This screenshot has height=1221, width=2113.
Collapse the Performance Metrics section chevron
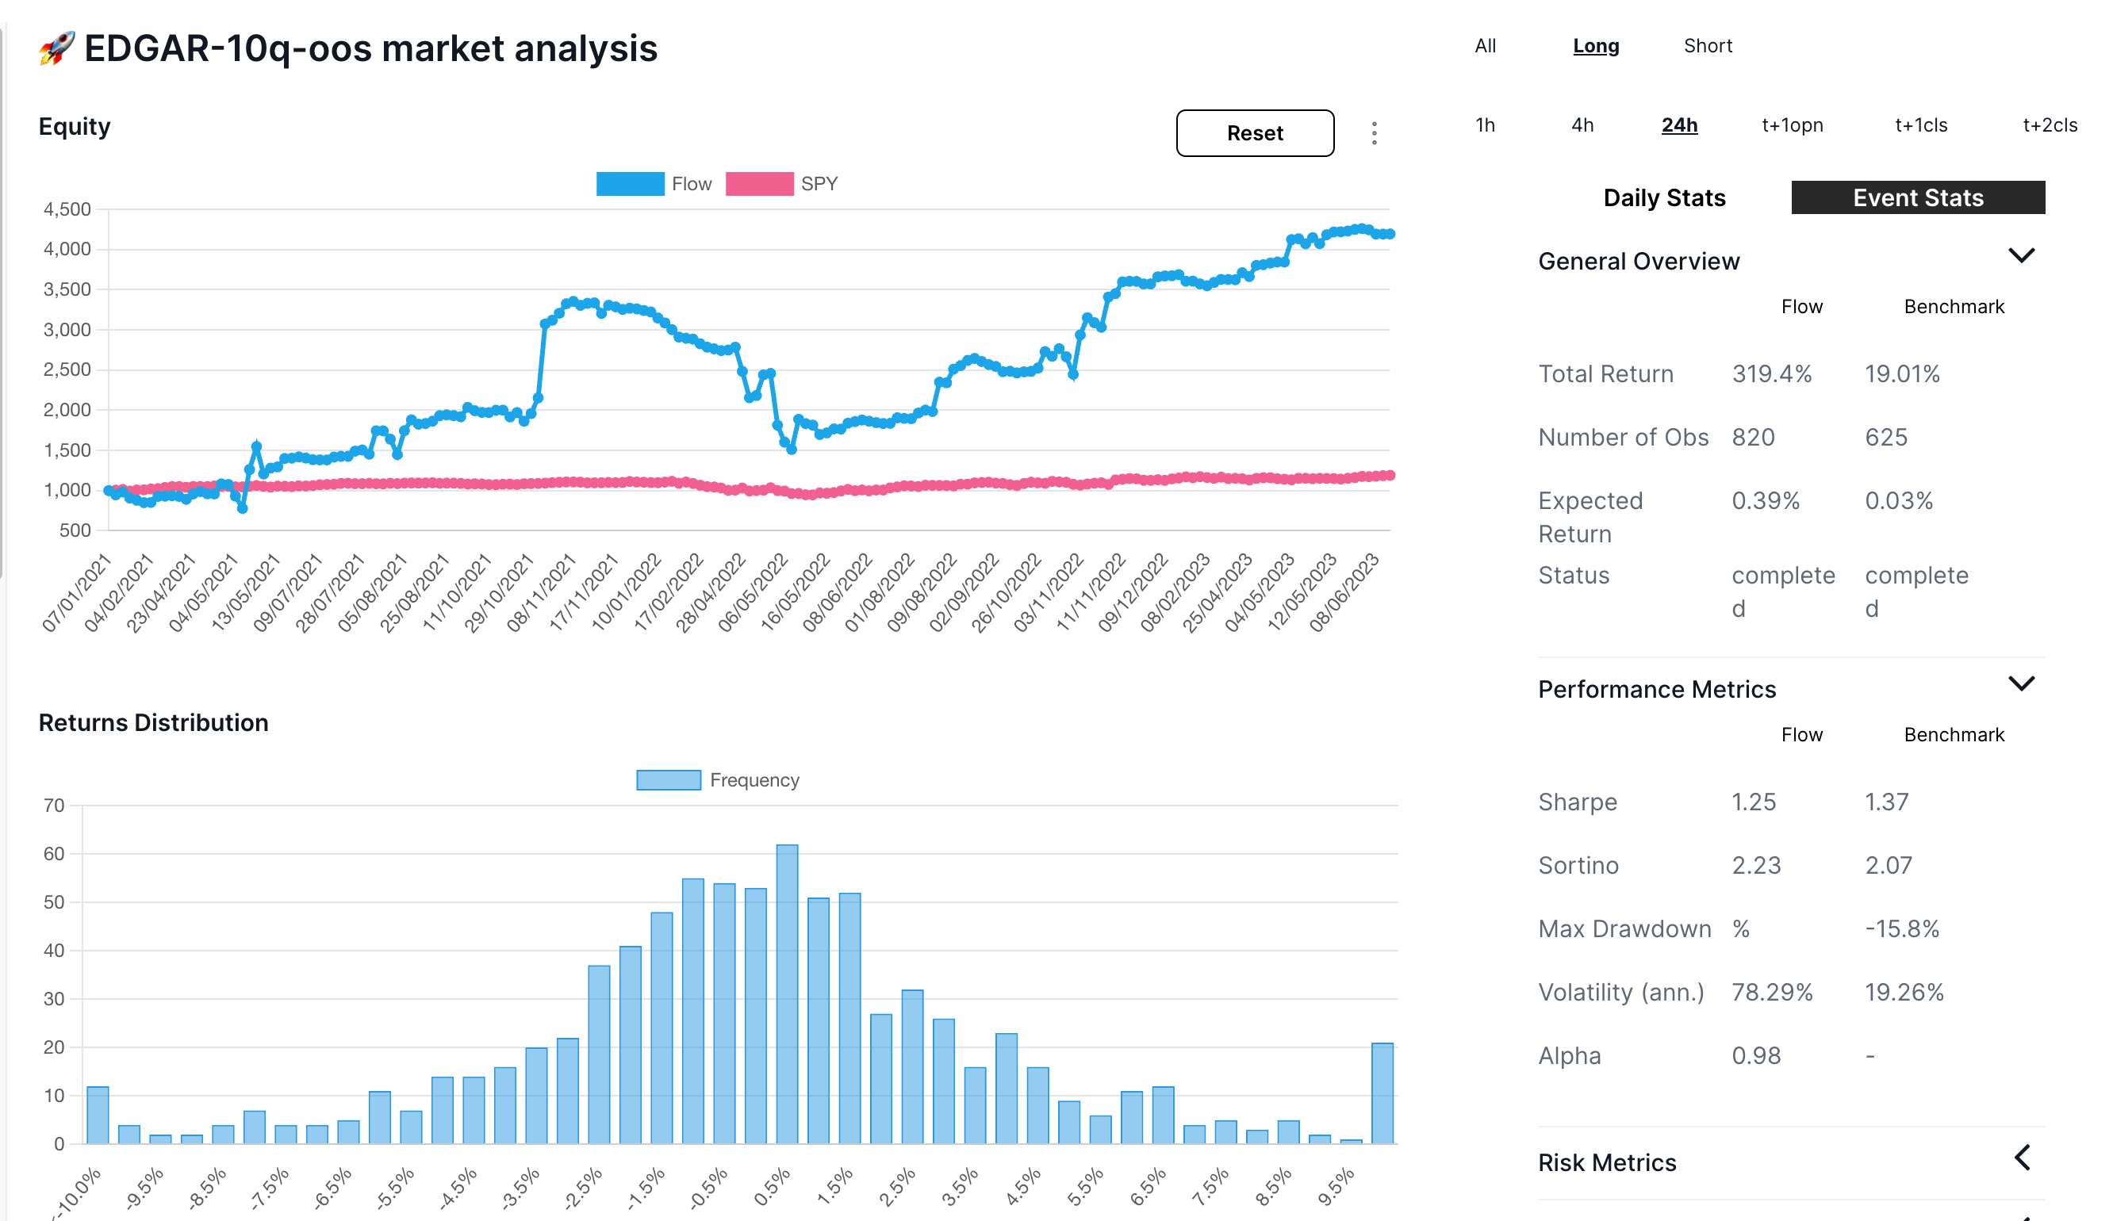pyautogui.click(x=2021, y=683)
